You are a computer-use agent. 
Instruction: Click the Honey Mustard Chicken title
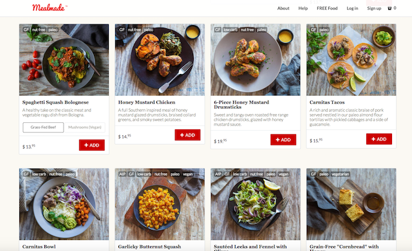[x=147, y=102]
